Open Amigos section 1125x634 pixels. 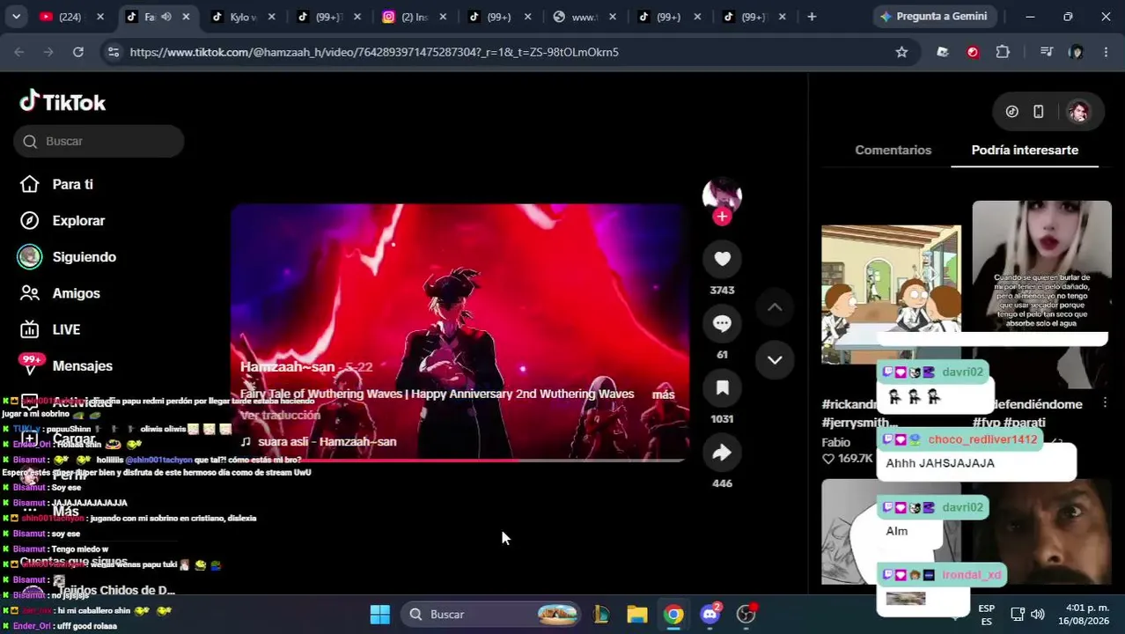click(x=60, y=293)
